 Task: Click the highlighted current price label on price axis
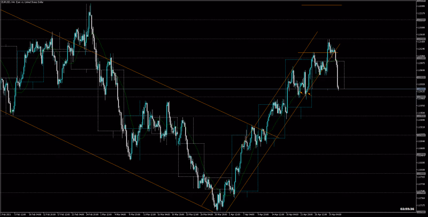pyautogui.click(x=421, y=89)
